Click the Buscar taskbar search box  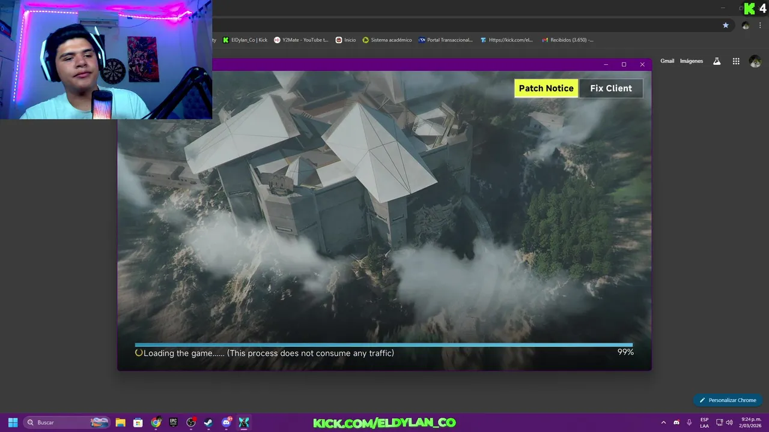67,422
